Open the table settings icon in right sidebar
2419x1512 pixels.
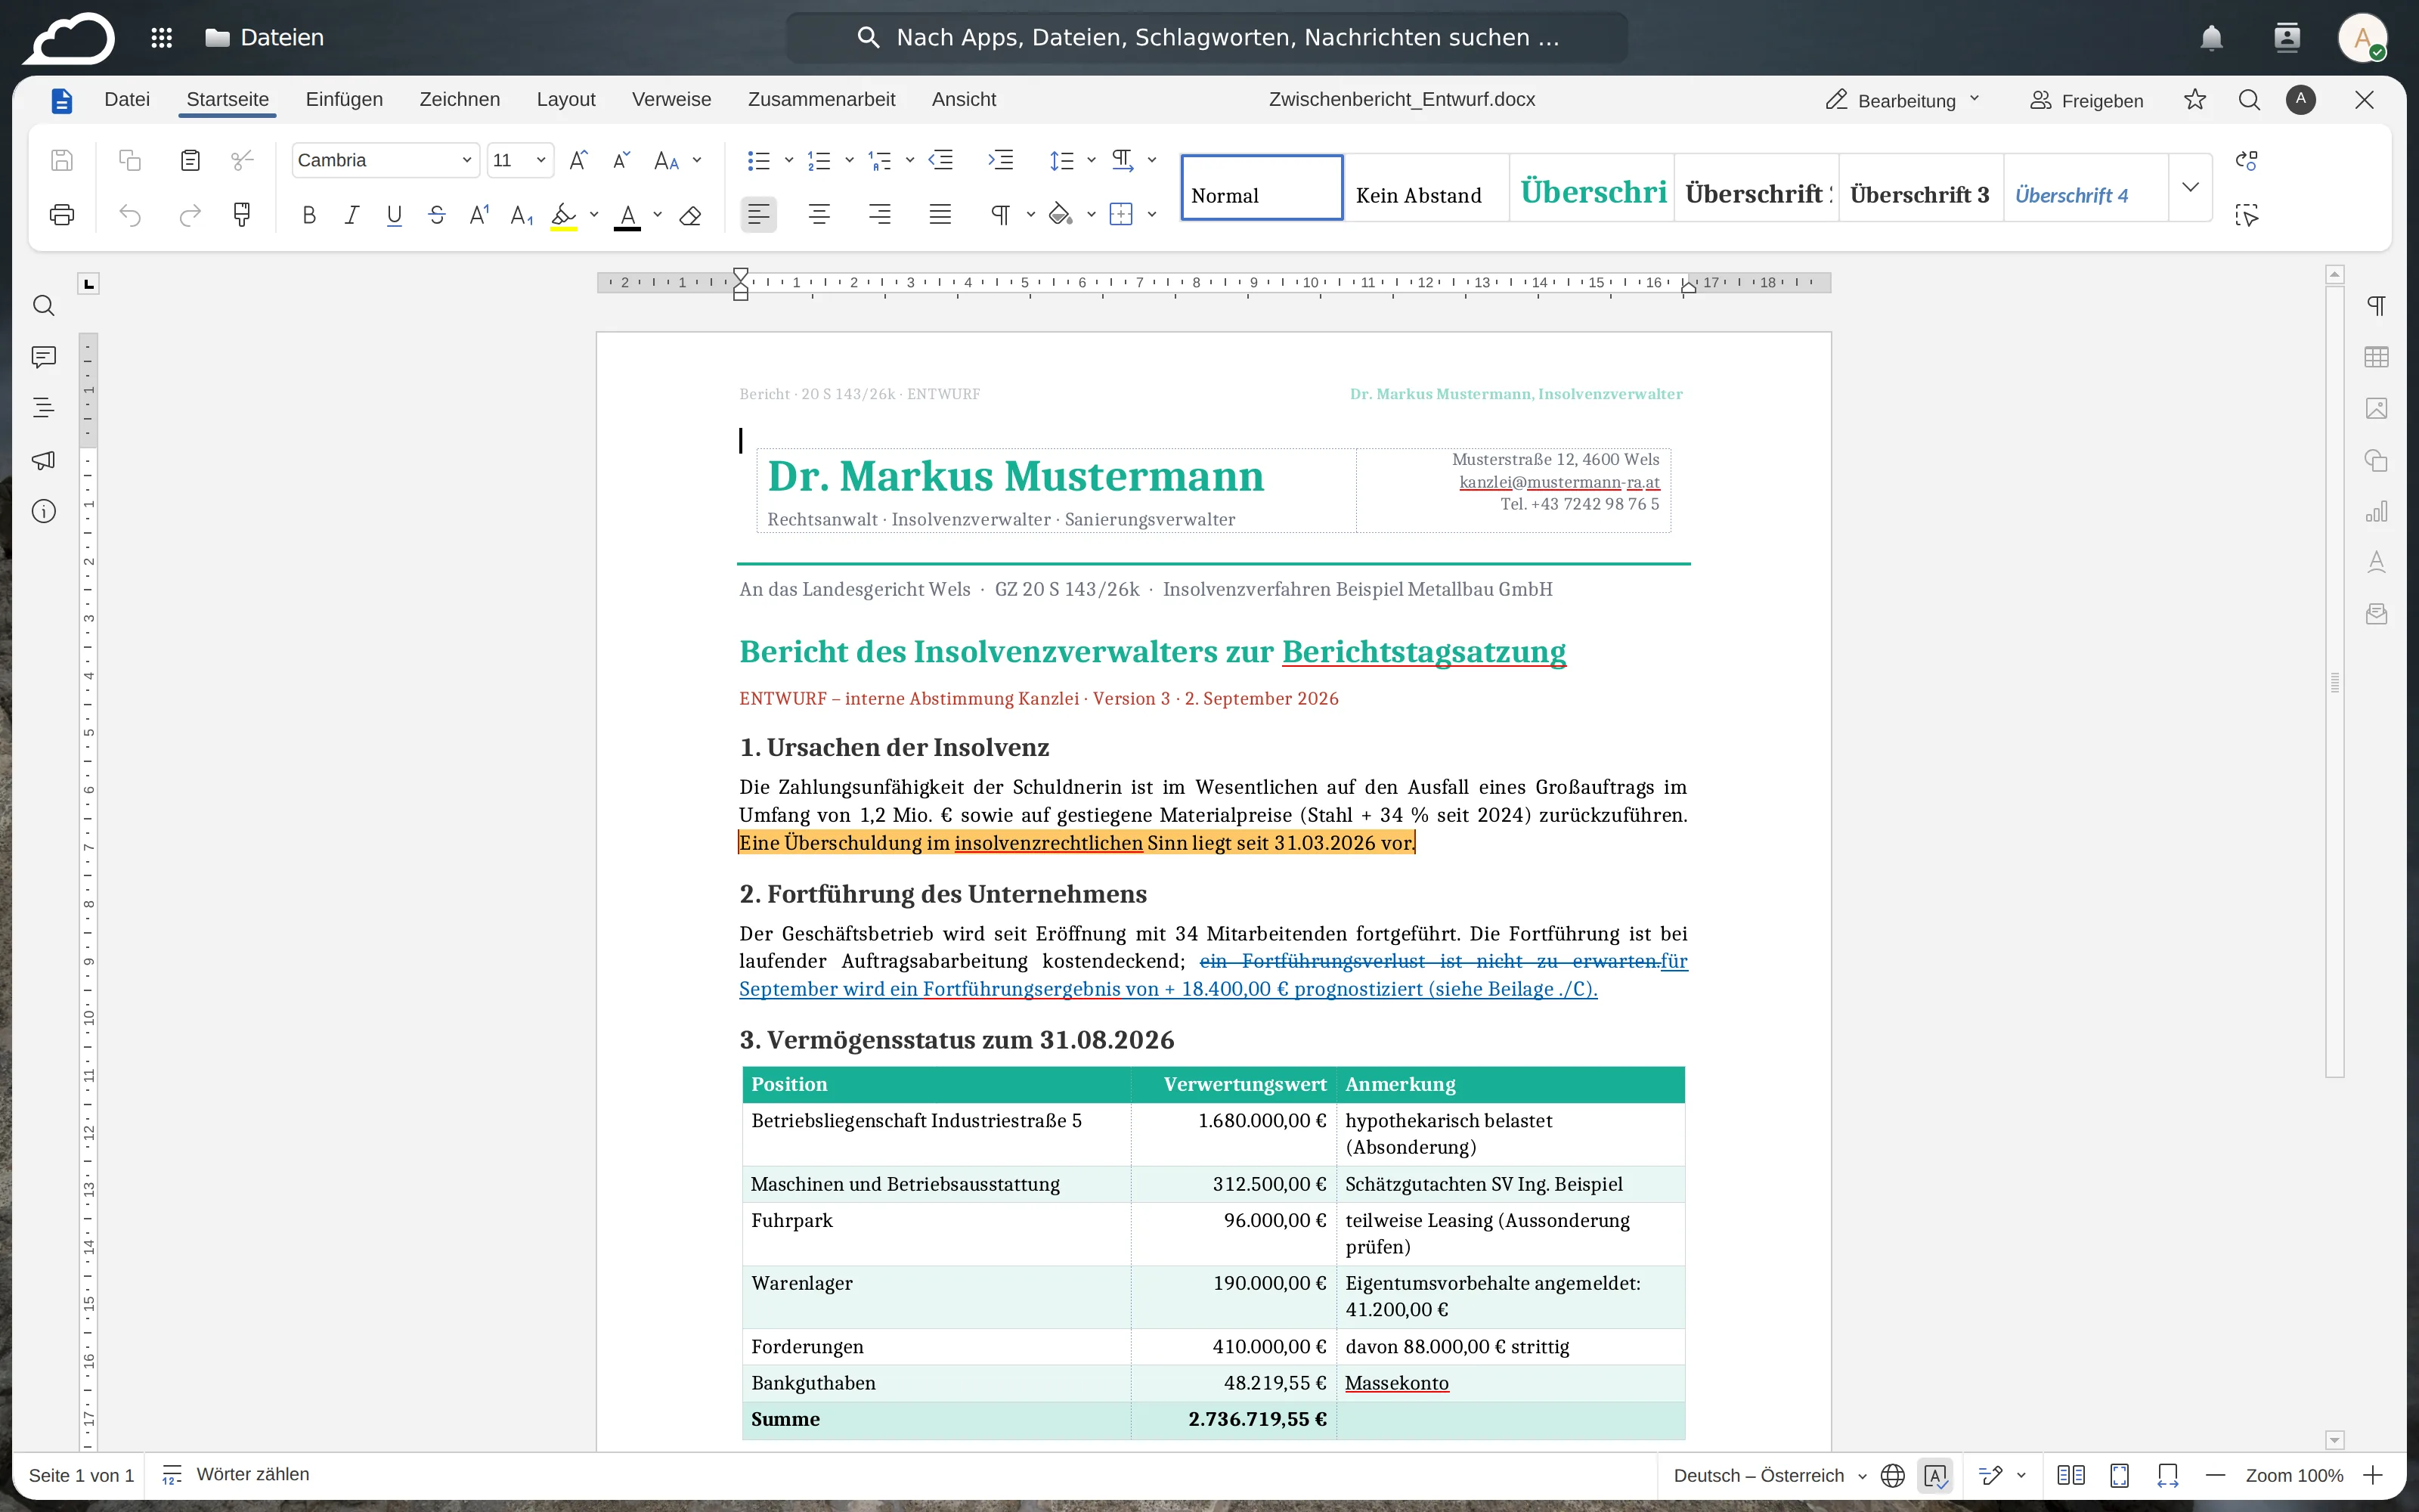pos(2376,357)
